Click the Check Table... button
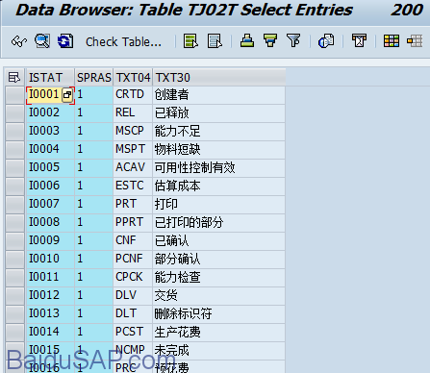Screen dimensions: 430x373 tap(123, 42)
